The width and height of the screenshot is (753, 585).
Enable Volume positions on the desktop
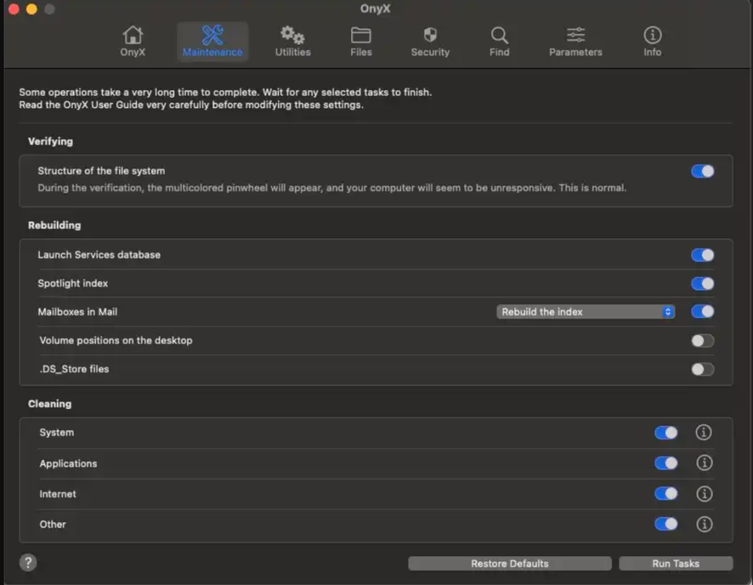pyautogui.click(x=702, y=341)
